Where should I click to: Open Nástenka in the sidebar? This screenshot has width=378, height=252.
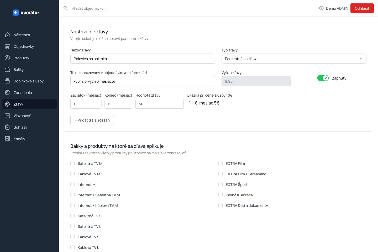[29, 35]
